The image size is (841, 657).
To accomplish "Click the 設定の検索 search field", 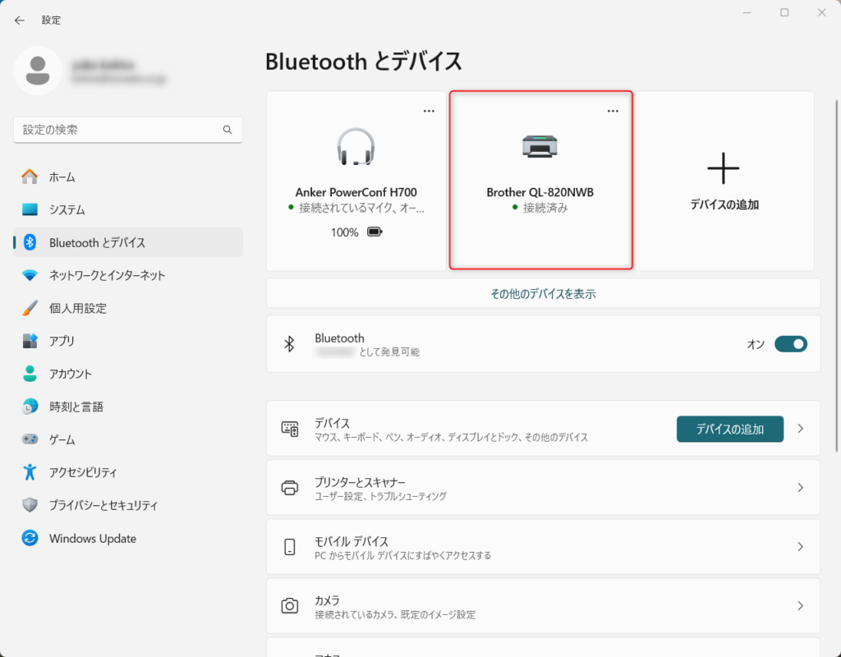I will (119, 130).
